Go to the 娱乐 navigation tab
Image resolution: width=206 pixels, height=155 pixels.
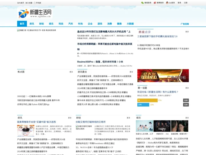point(51,24)
